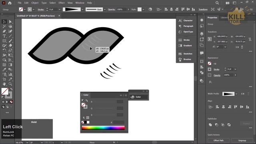256x144 pixels.
Task: Swap fill and stroke in the toolbar
Action: pos(11,89)
